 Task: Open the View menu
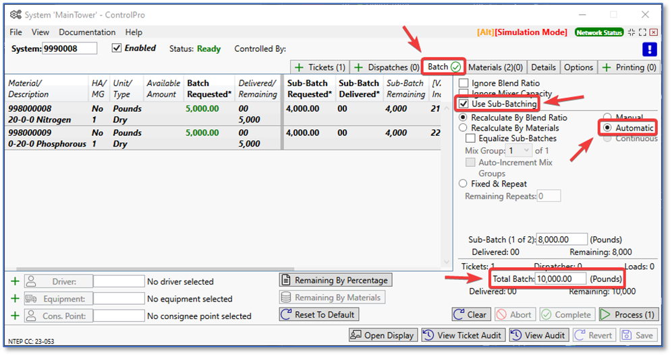[x=40, y=32]
